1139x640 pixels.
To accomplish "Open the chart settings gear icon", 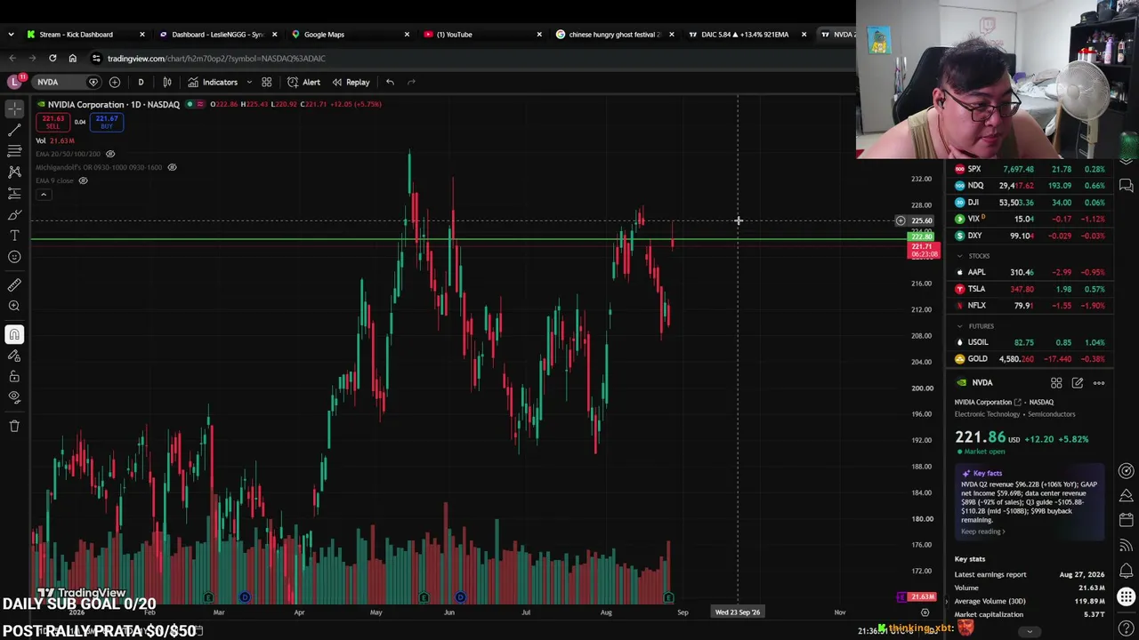I will 925,612.
